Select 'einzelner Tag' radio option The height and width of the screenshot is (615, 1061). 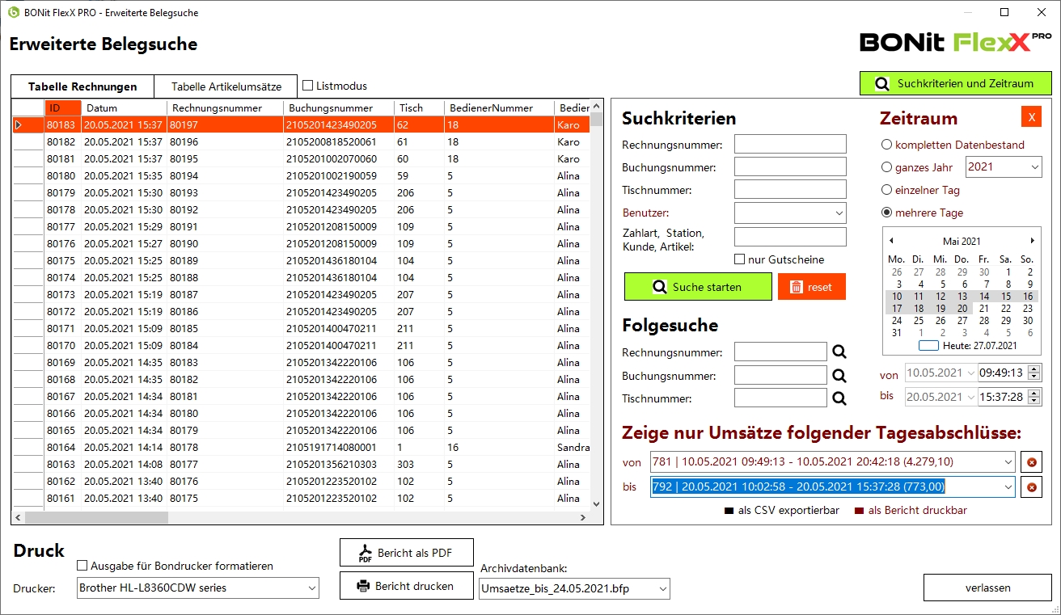pyautogui.click(x=887, y=190)
